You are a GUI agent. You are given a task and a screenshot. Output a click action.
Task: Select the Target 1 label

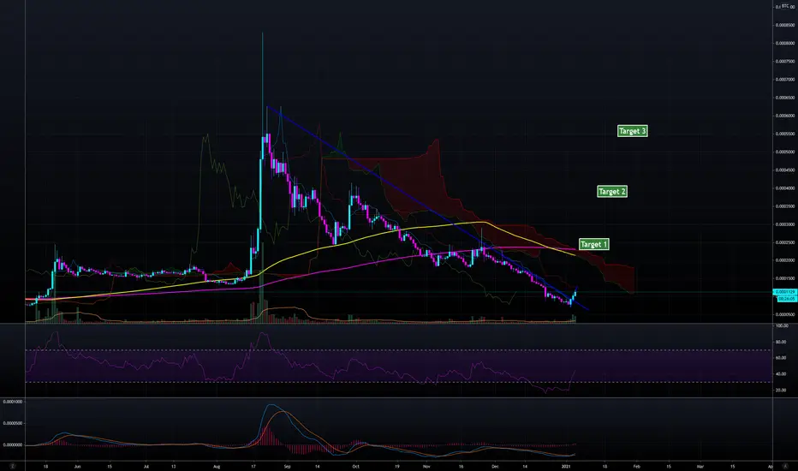coord(594,244)
